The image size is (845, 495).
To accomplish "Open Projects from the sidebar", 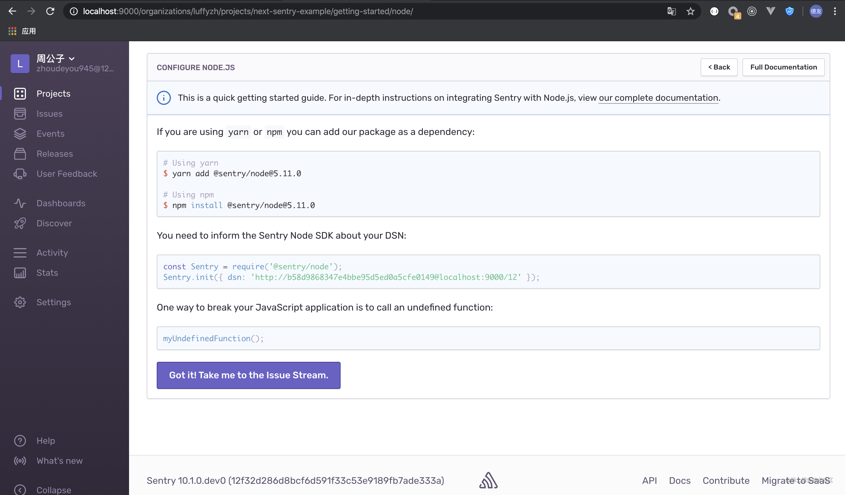I will 53,94.
